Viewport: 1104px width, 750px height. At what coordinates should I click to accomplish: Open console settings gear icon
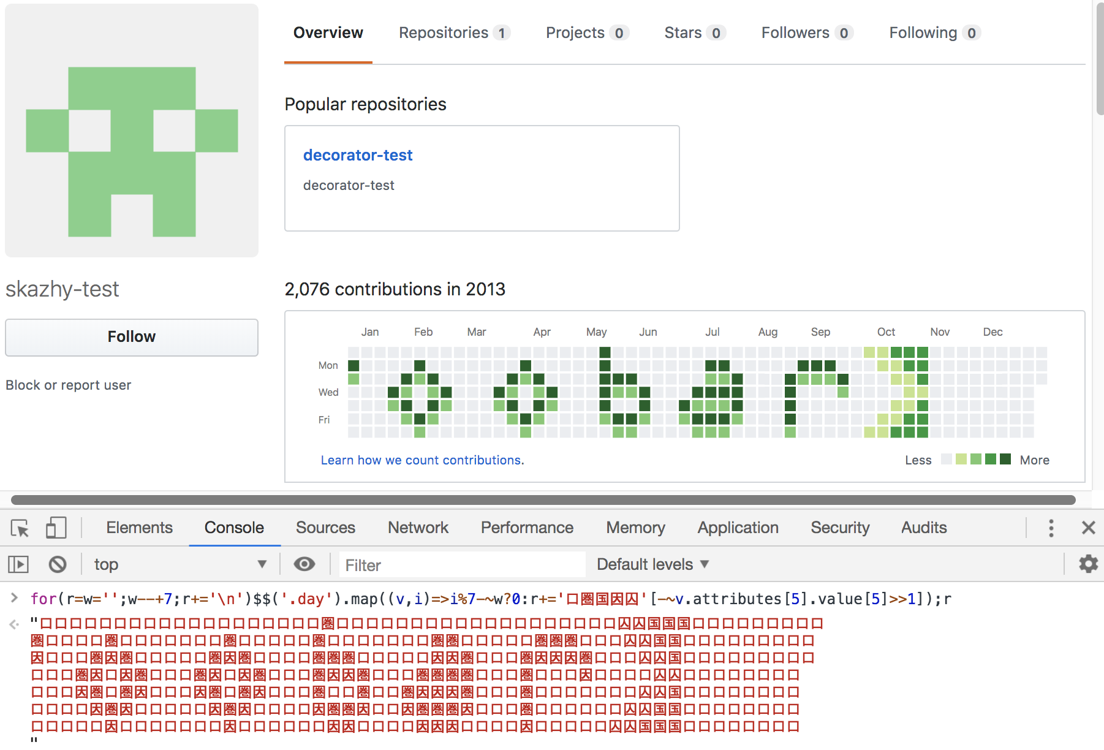tap(1088, 564)
